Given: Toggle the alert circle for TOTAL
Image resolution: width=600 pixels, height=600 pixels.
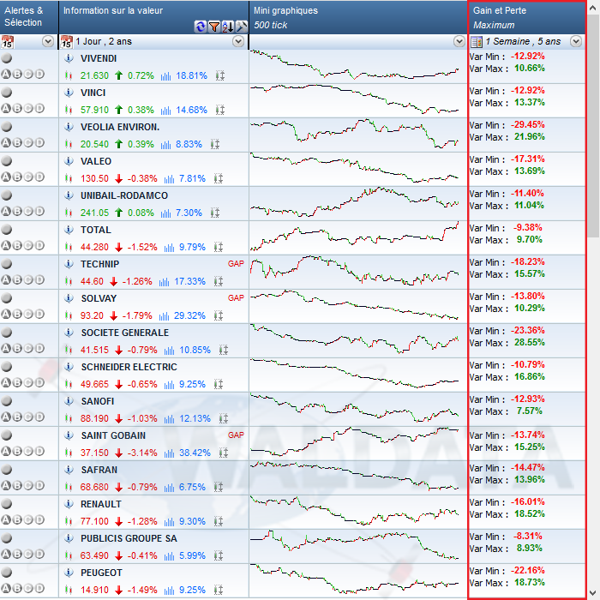Looking at the screenshot, I should pyautogui.click(x=7, y=229).
